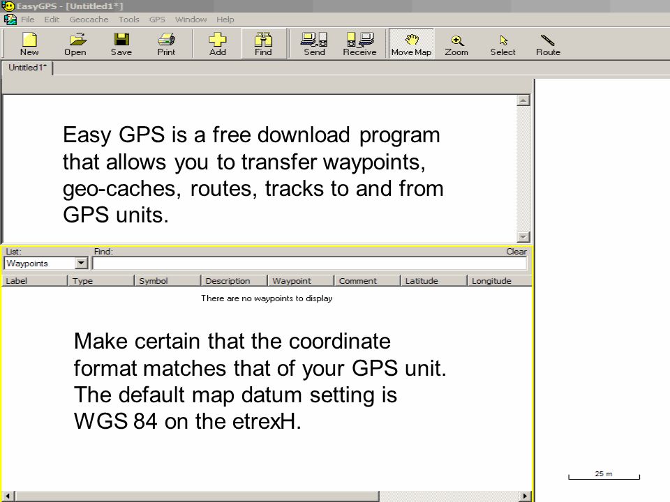Sort by the Description column header
Viewport: 670px width, 502px height.
[234, 281]
